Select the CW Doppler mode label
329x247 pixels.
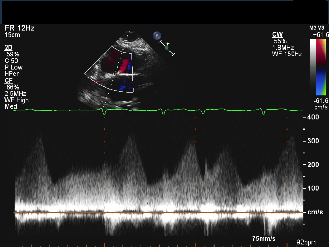point(277,34)
